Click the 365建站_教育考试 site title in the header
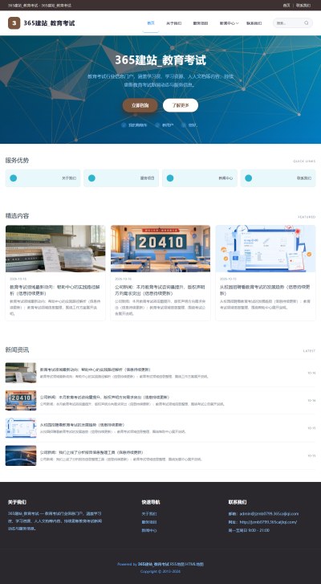This screenshot has height=584, width=321. [x=49, y=23]
